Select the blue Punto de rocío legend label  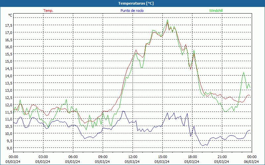click(x=132, y=11)
